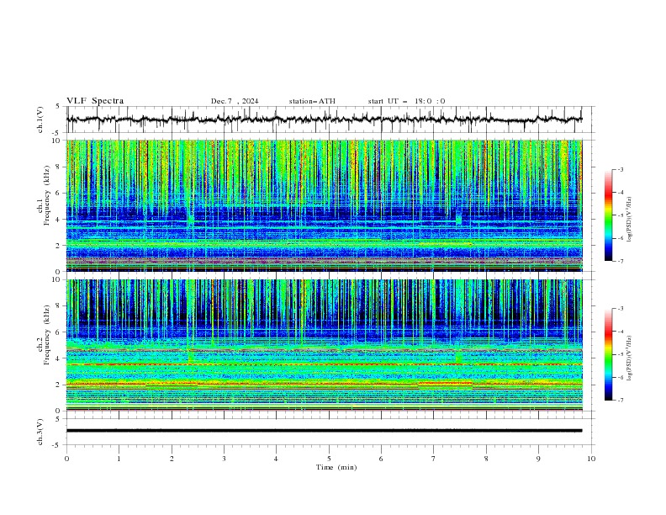Click the log(PSD) label beside ch.2 colorbar
The image size is (666, 515).
pos(630,358)
